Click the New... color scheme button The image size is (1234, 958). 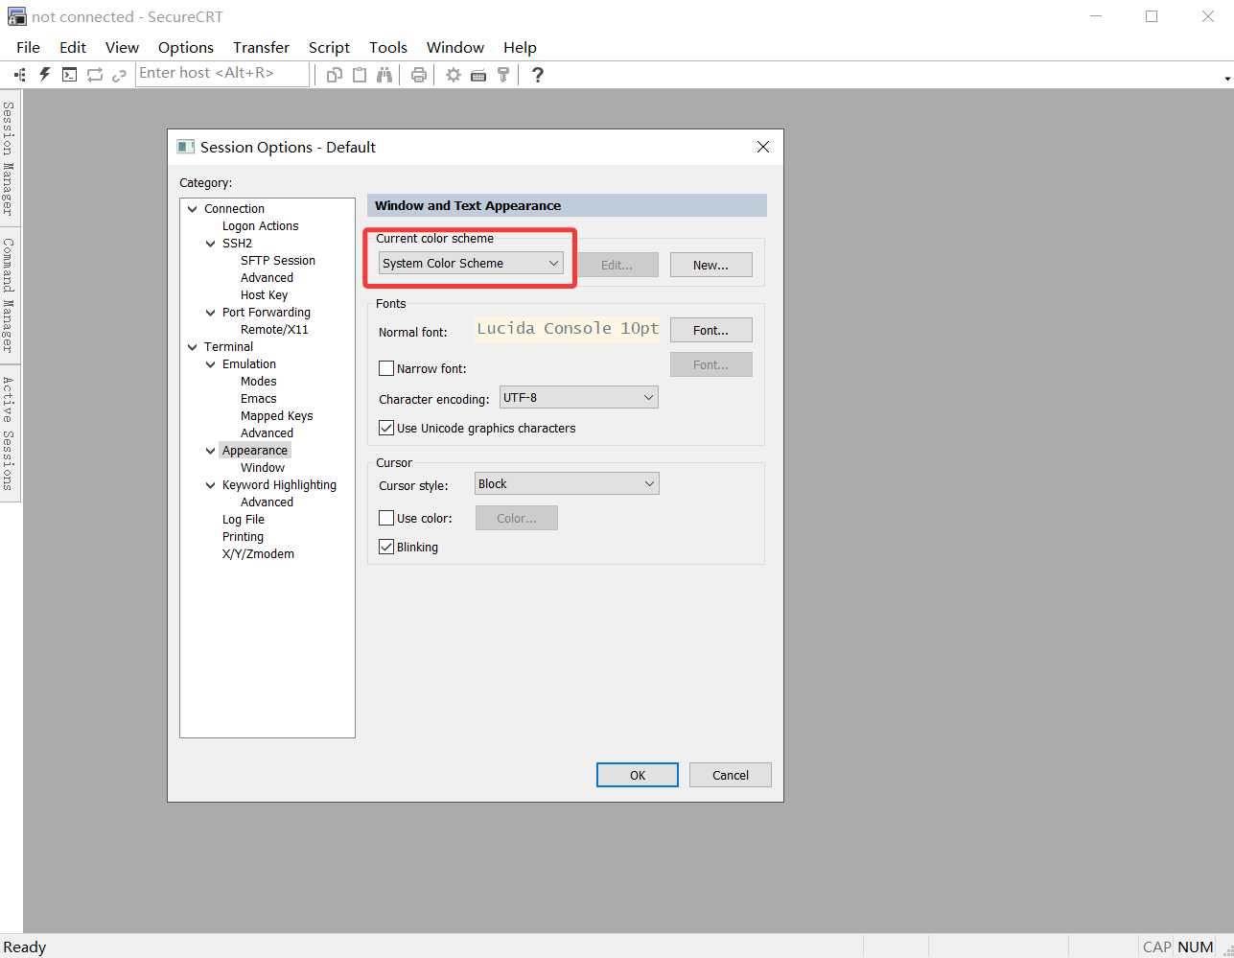710,265
